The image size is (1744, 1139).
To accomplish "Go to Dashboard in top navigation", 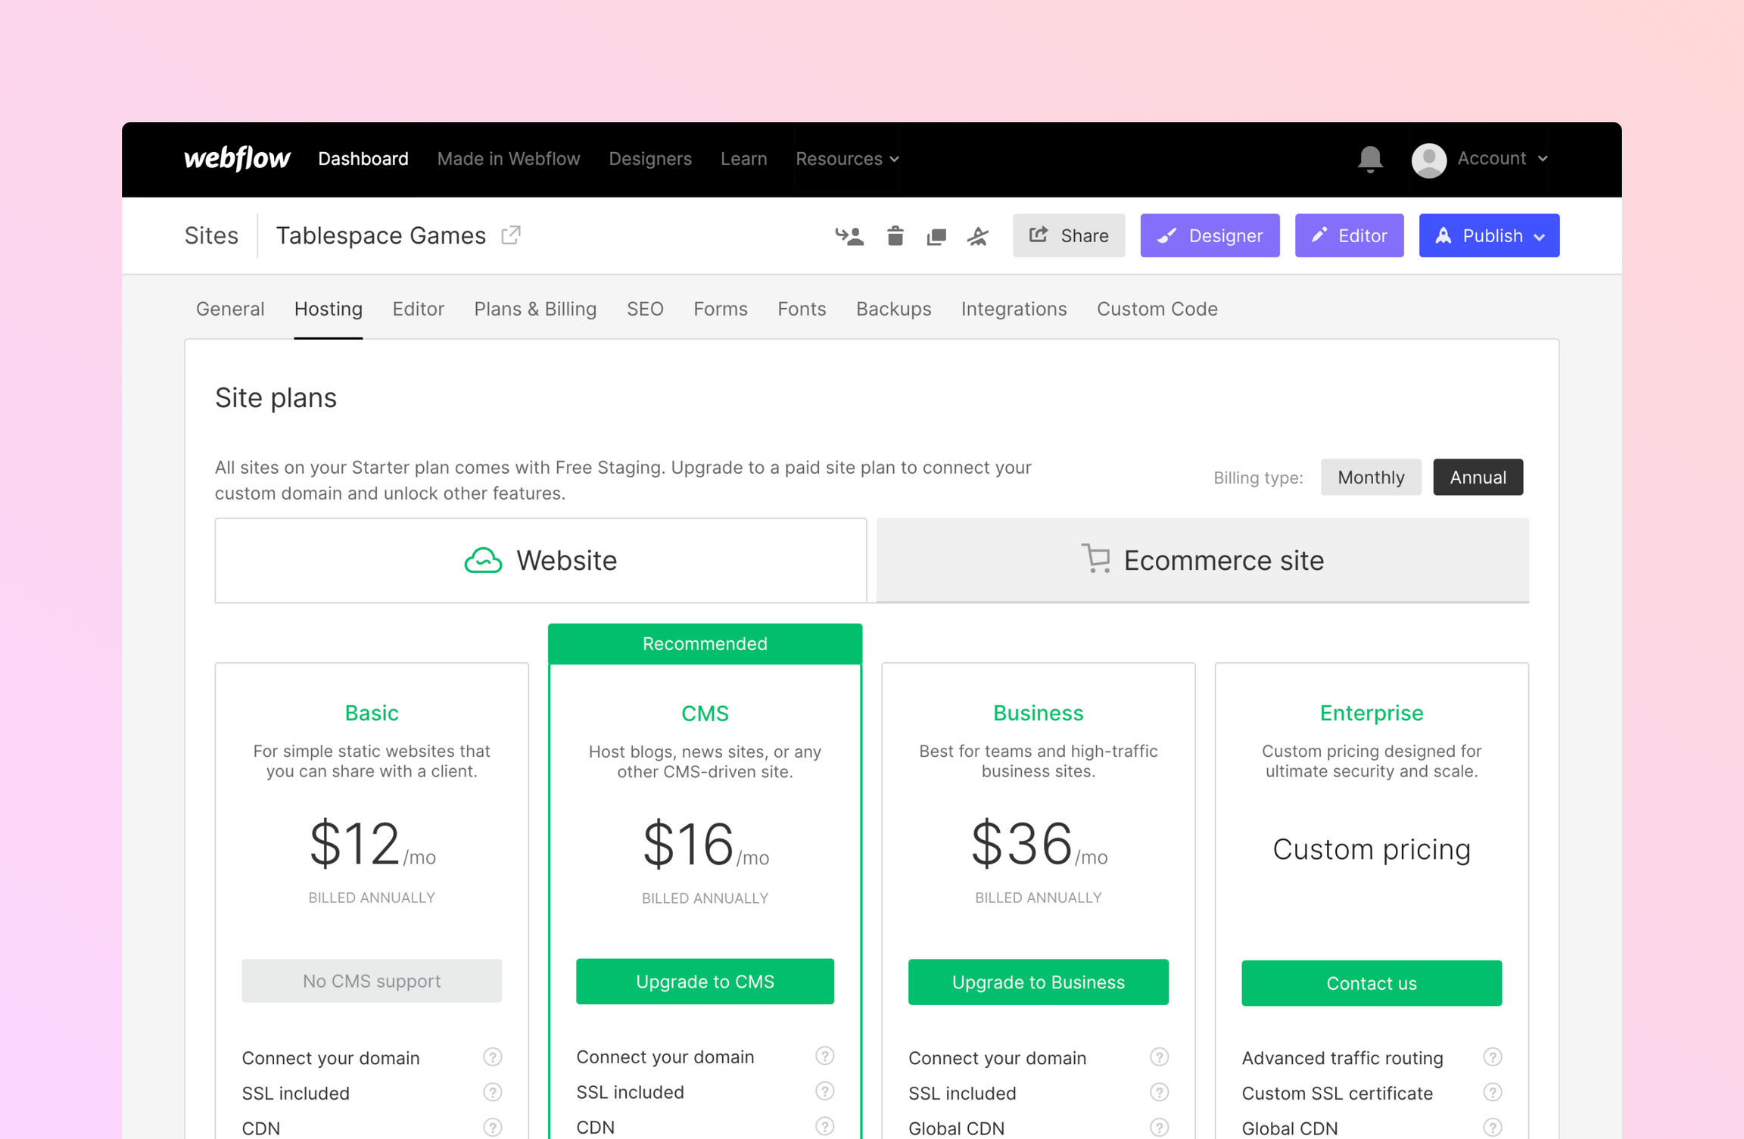I will click(x=363, y=159).
